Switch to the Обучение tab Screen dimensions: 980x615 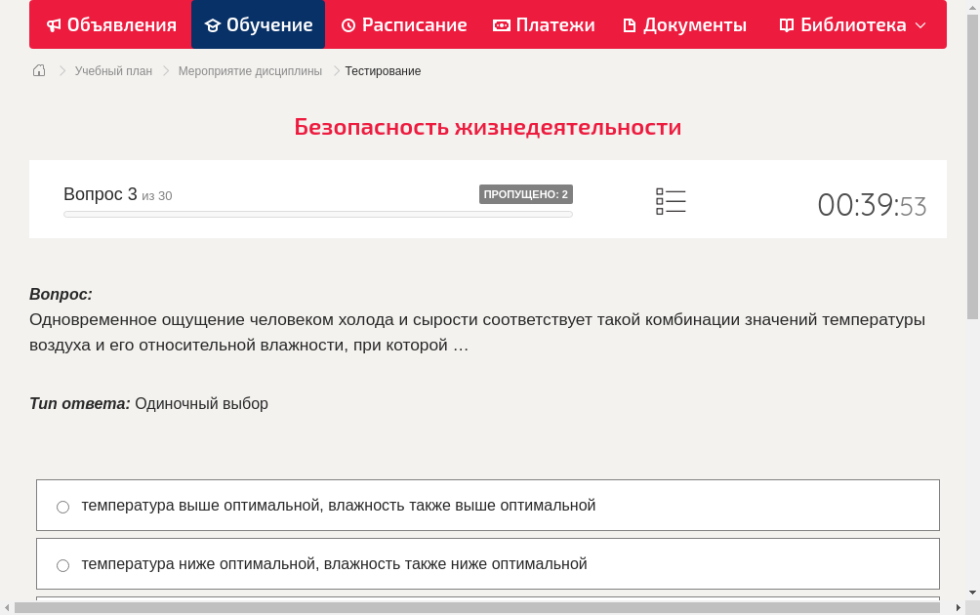[x=258, y=24]
